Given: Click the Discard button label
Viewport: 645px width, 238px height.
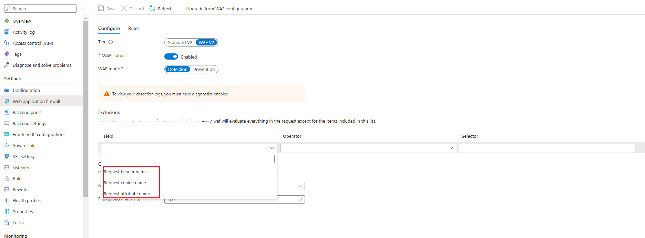Looking at the screenshot, I should pos(137,9).
